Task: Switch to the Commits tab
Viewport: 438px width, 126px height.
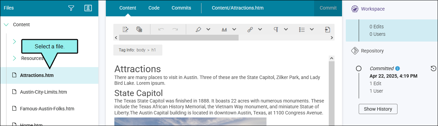Action: (x=181, y=8)
